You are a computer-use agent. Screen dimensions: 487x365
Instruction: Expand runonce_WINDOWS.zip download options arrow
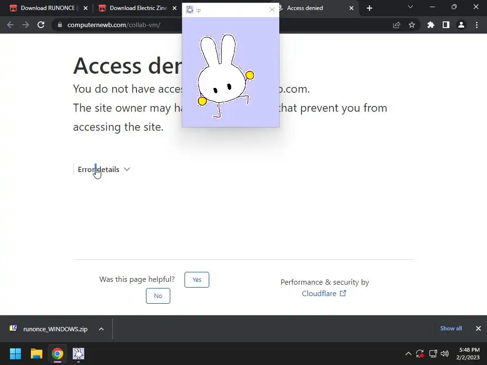(101, 329)
